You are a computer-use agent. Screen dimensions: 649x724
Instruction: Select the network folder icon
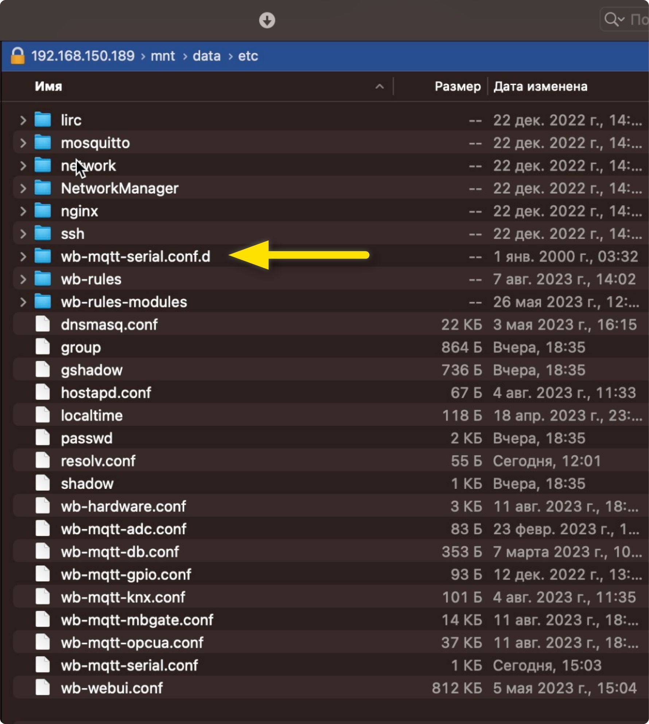coord(43,165)
